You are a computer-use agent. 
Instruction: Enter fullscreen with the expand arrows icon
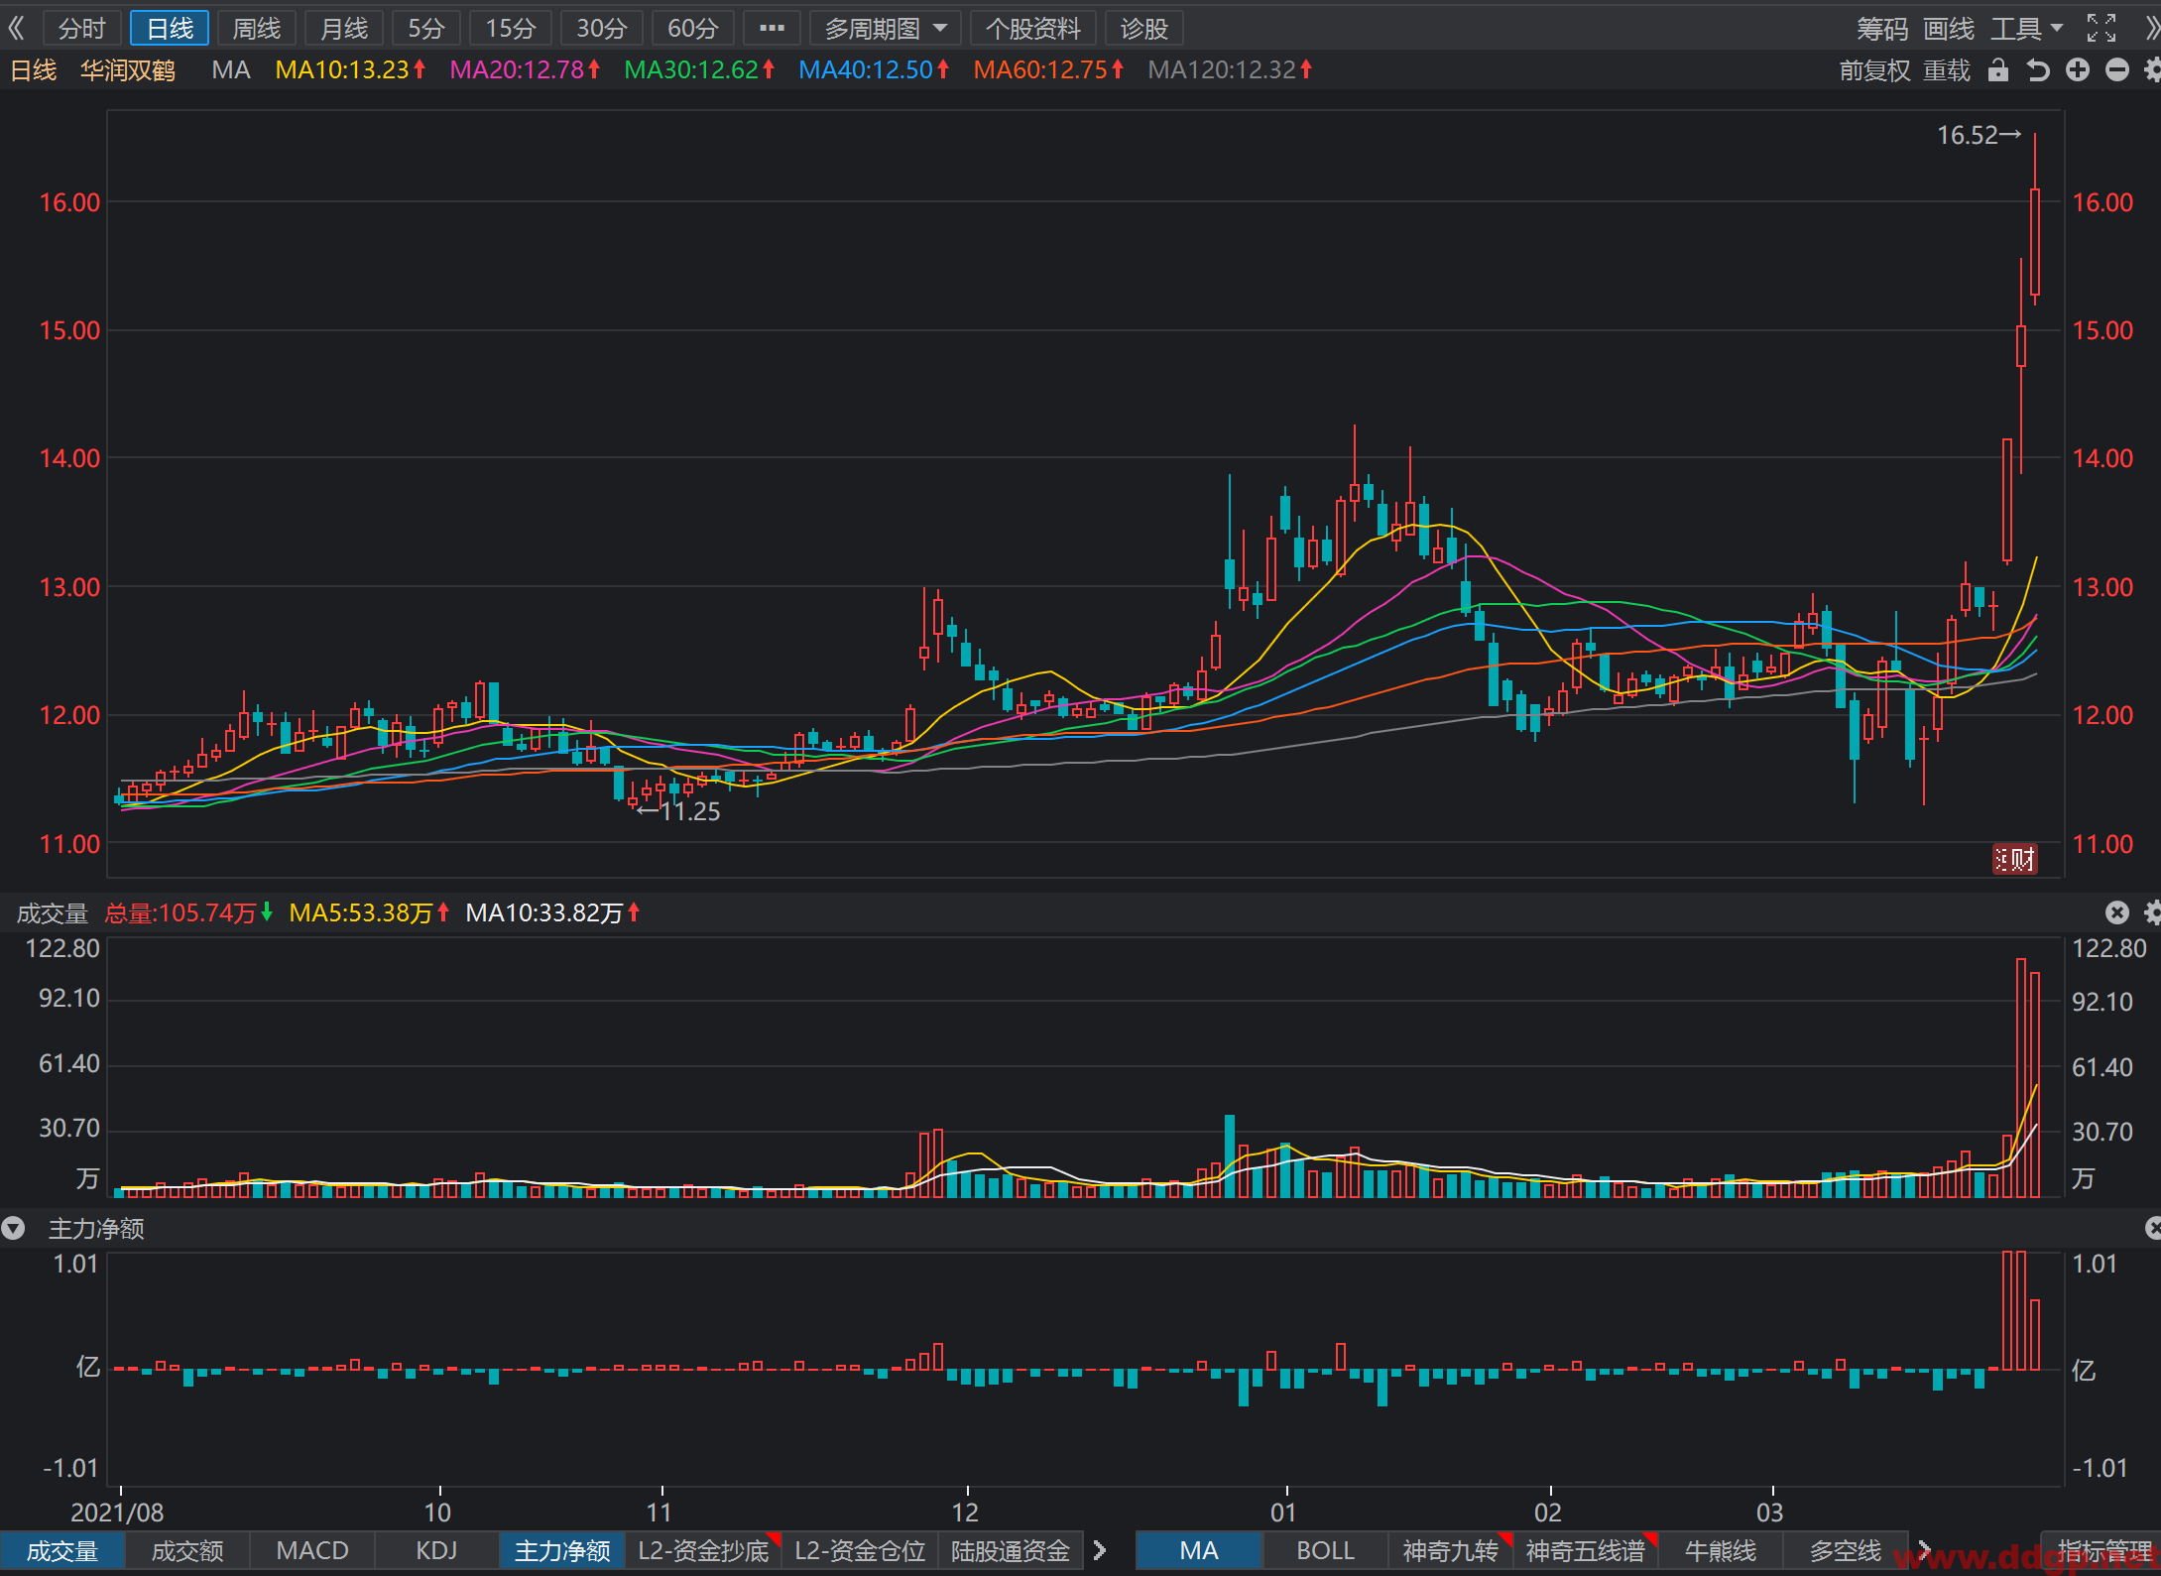(x=2101, y=29)
